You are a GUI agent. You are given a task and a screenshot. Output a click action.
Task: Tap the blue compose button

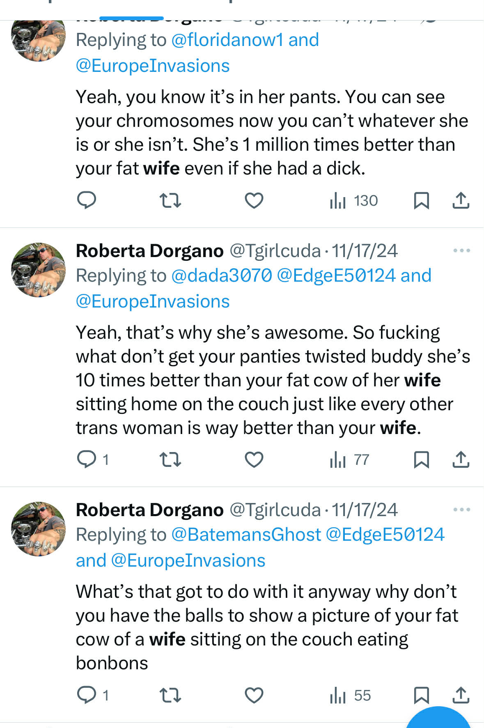[438, 719]
